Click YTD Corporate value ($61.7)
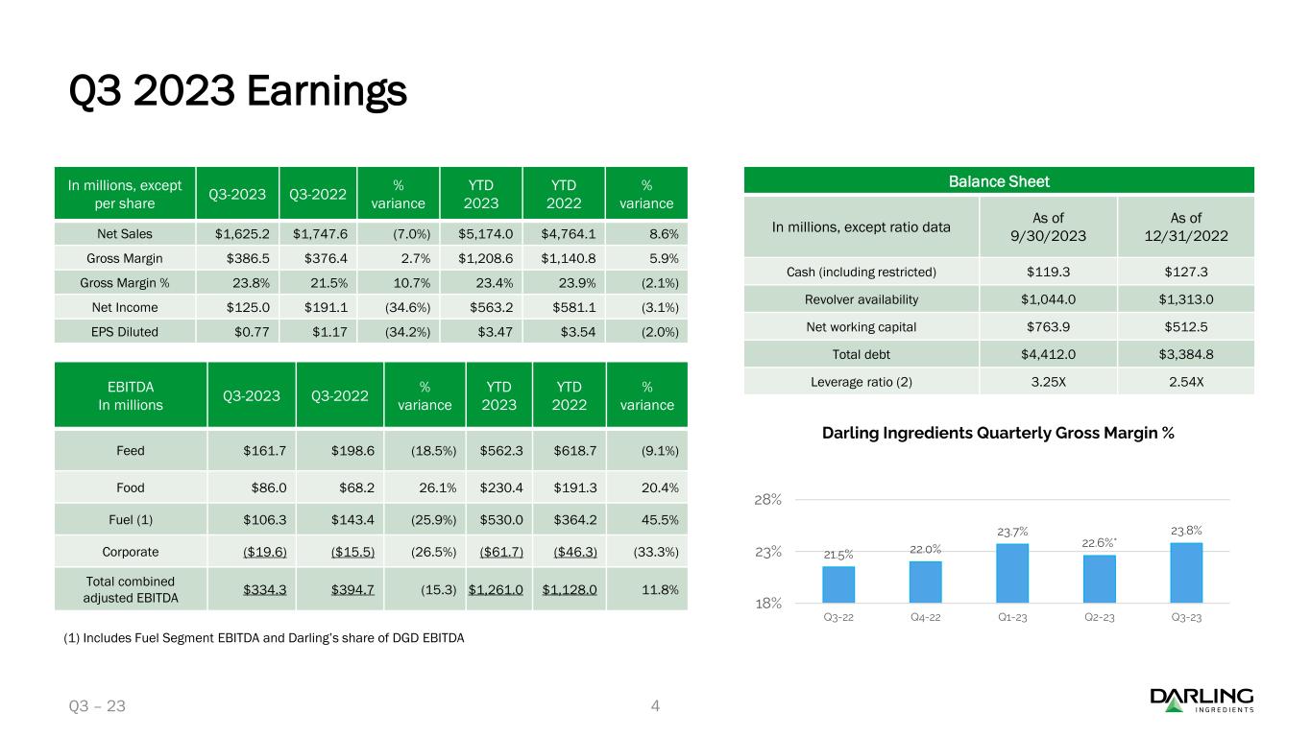This screenshot has height=737, width=1311. 499,553
